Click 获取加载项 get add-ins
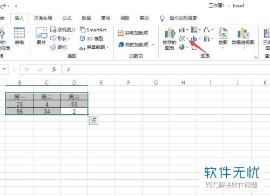Viewport: 270px width, 196px height. click(x=133, y=33)
